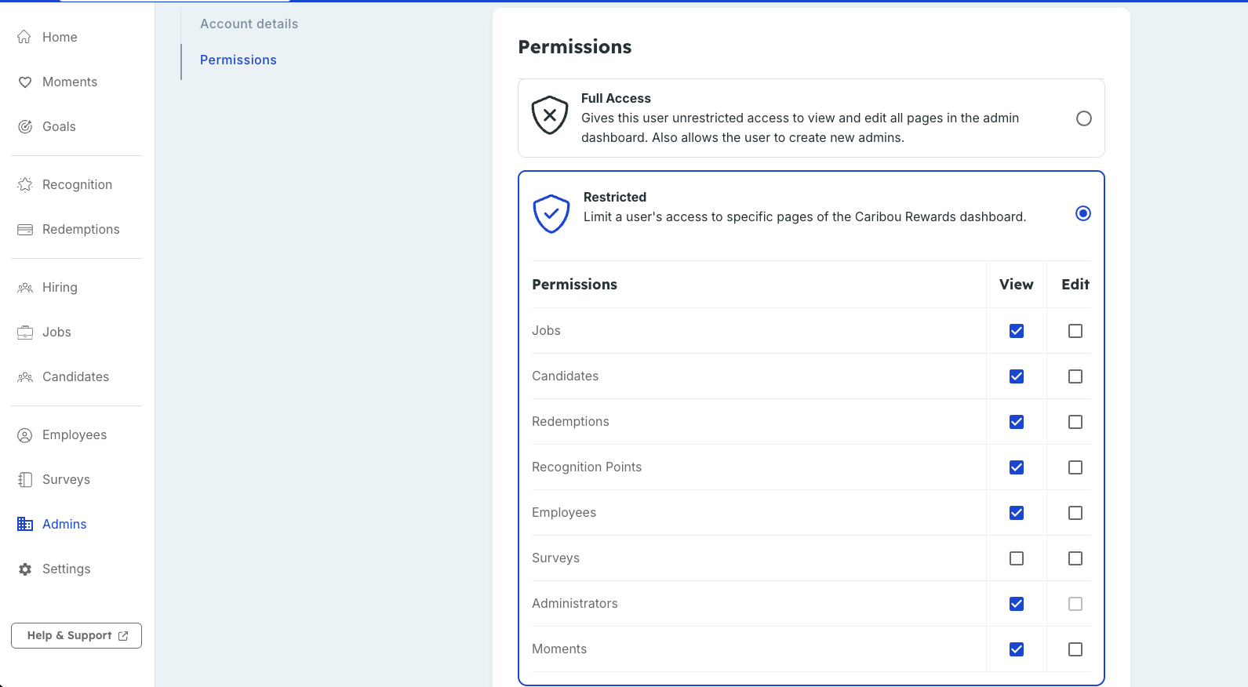Switch to Account details section
1248x687 pixels.
coord(249,24)
